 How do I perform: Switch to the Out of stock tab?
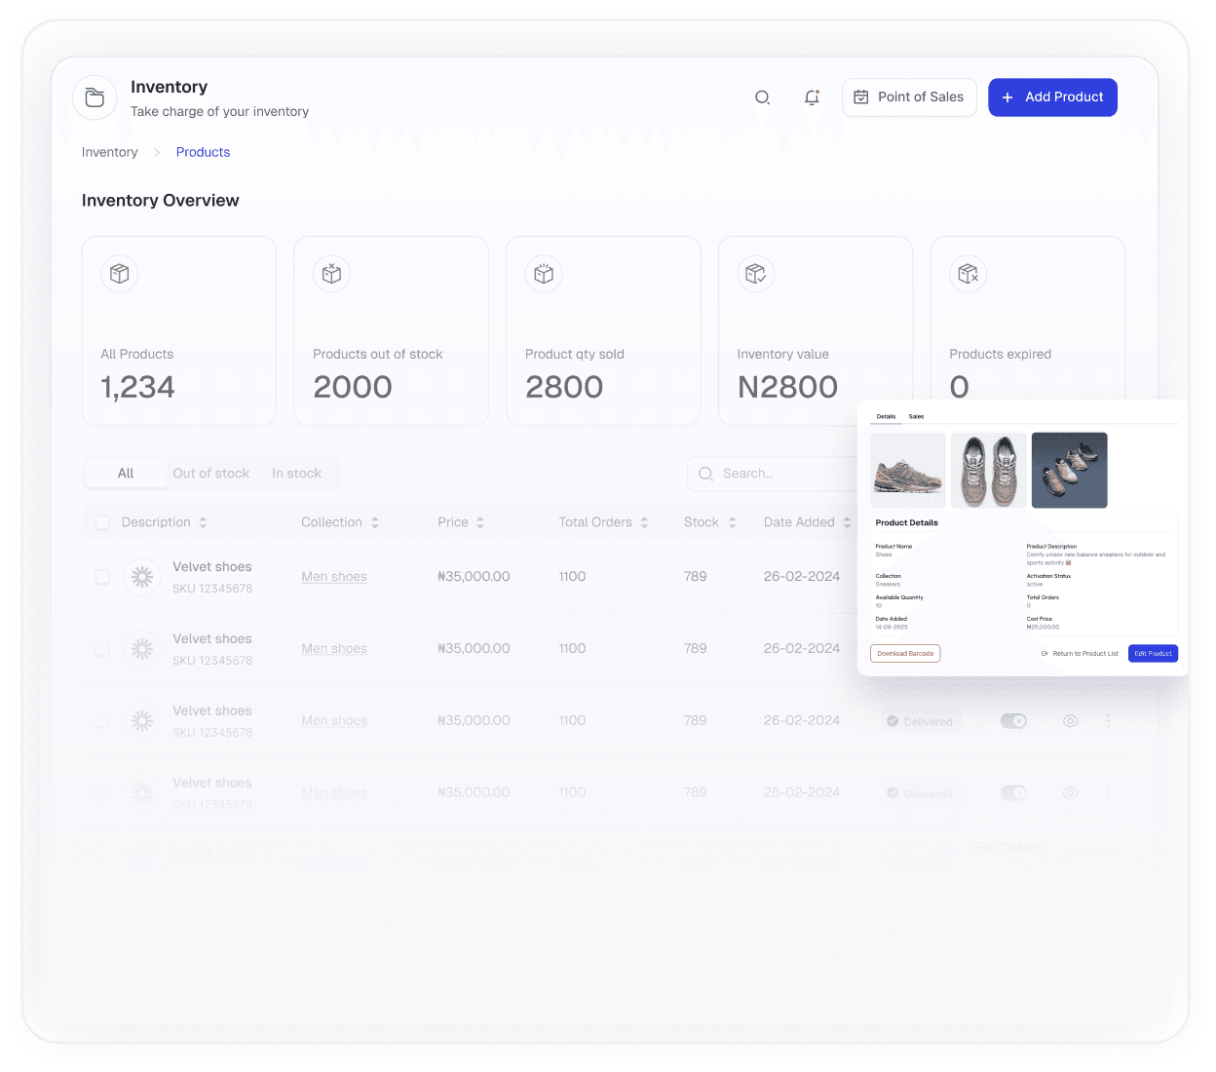[210, 474]
